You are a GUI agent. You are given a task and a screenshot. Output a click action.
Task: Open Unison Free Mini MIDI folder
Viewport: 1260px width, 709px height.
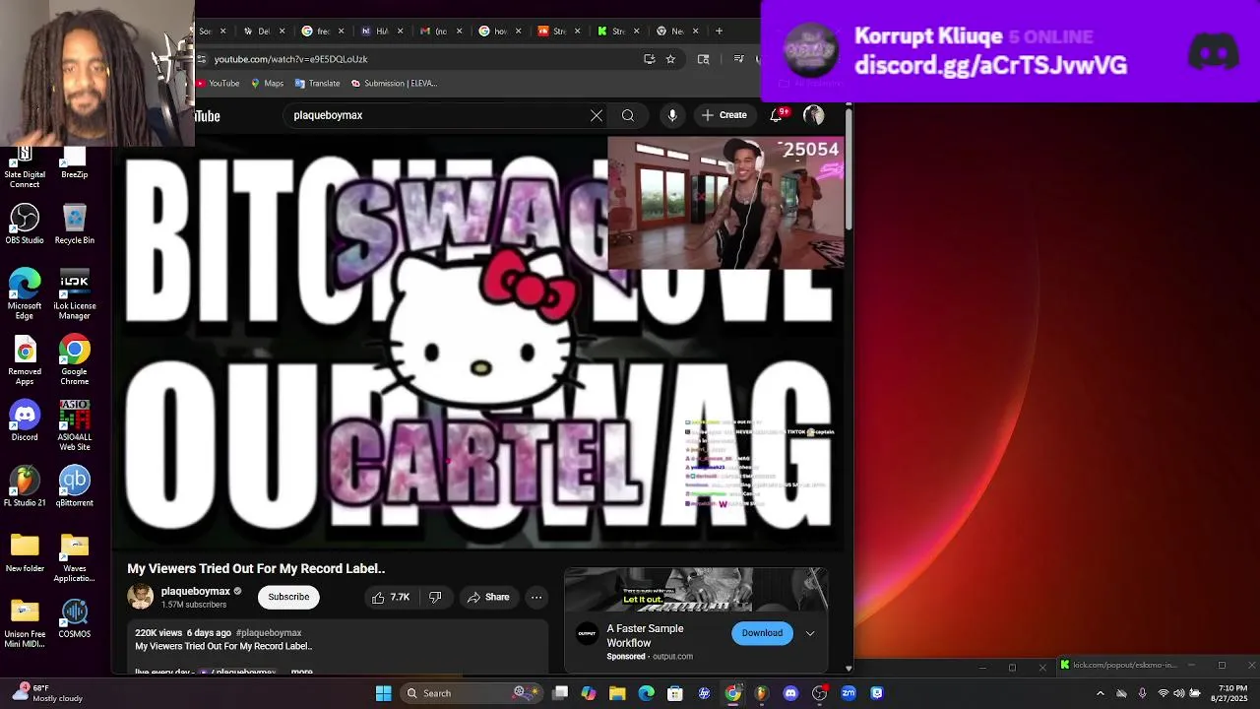click(x=25, y=624)
